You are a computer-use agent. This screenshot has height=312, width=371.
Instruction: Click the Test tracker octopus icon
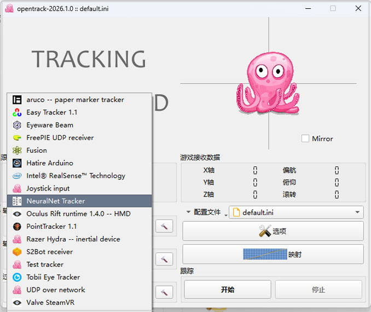[x=17, y=264]
